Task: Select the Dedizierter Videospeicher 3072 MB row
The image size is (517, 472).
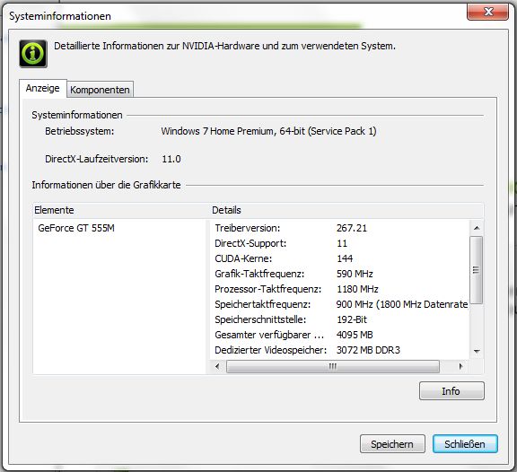Action: 339,350
